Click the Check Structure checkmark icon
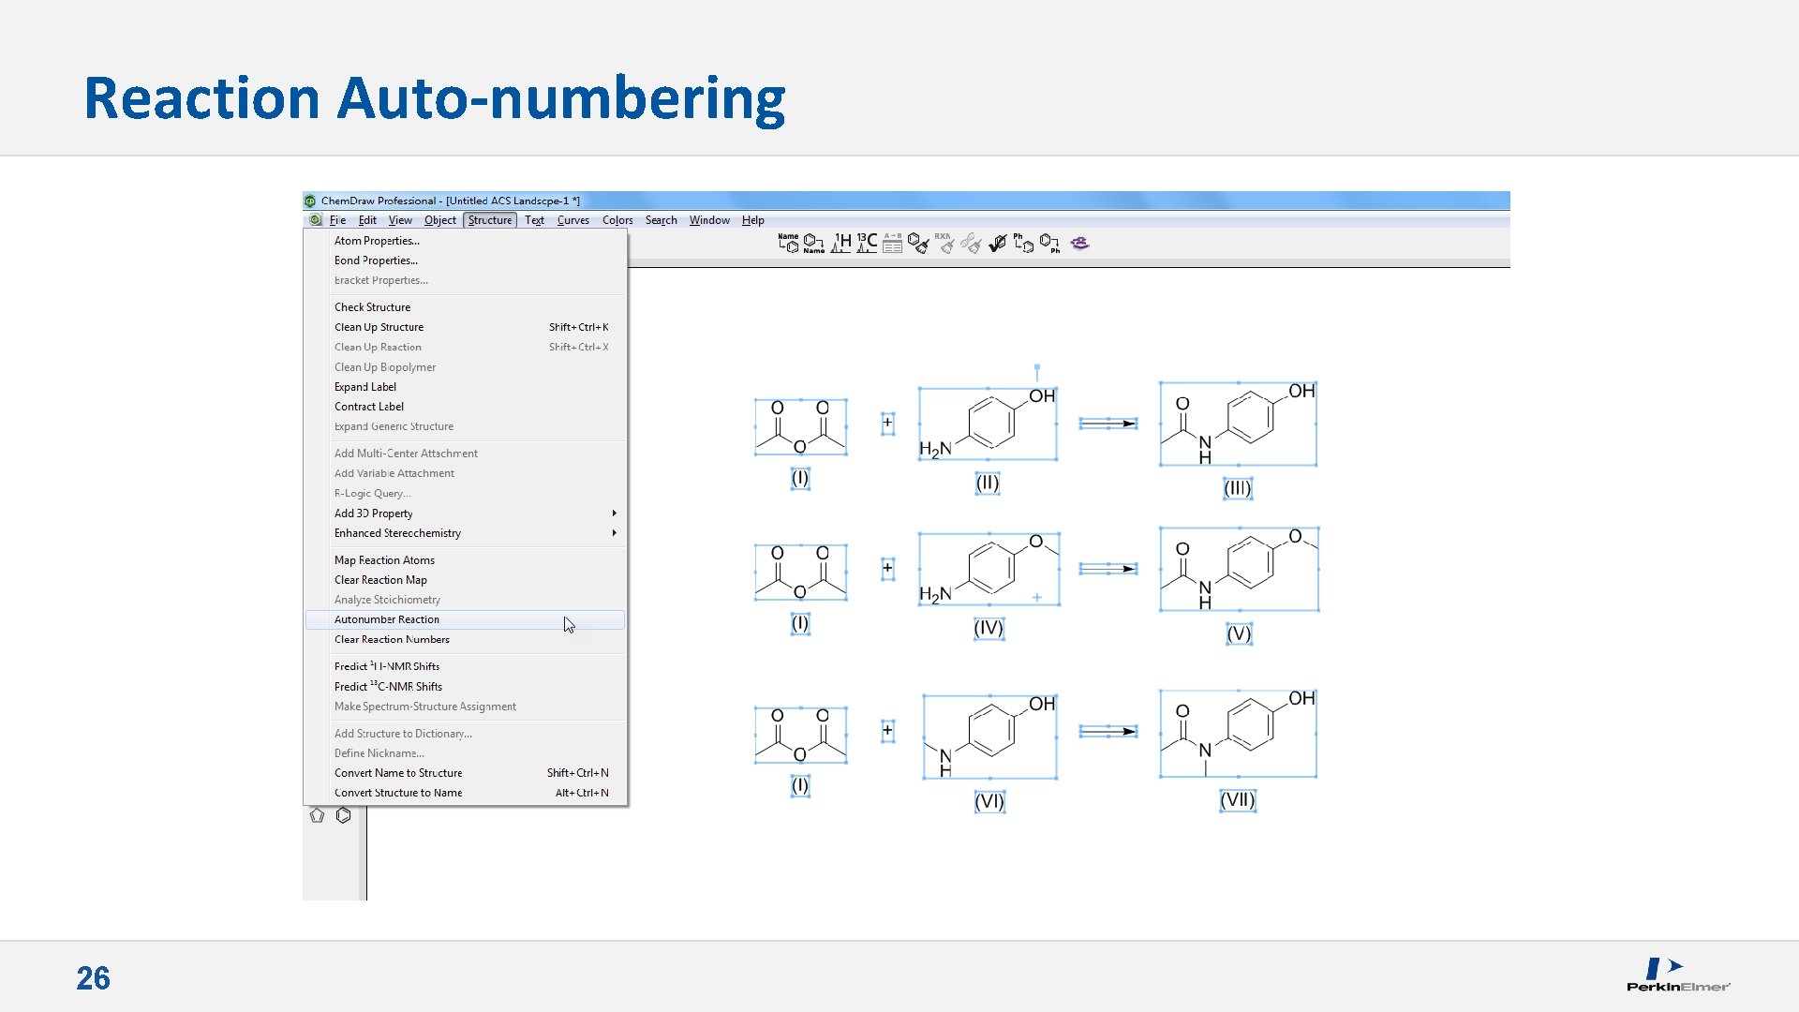This screenshot has height=1012, width=1799. [x=998, y=244]
